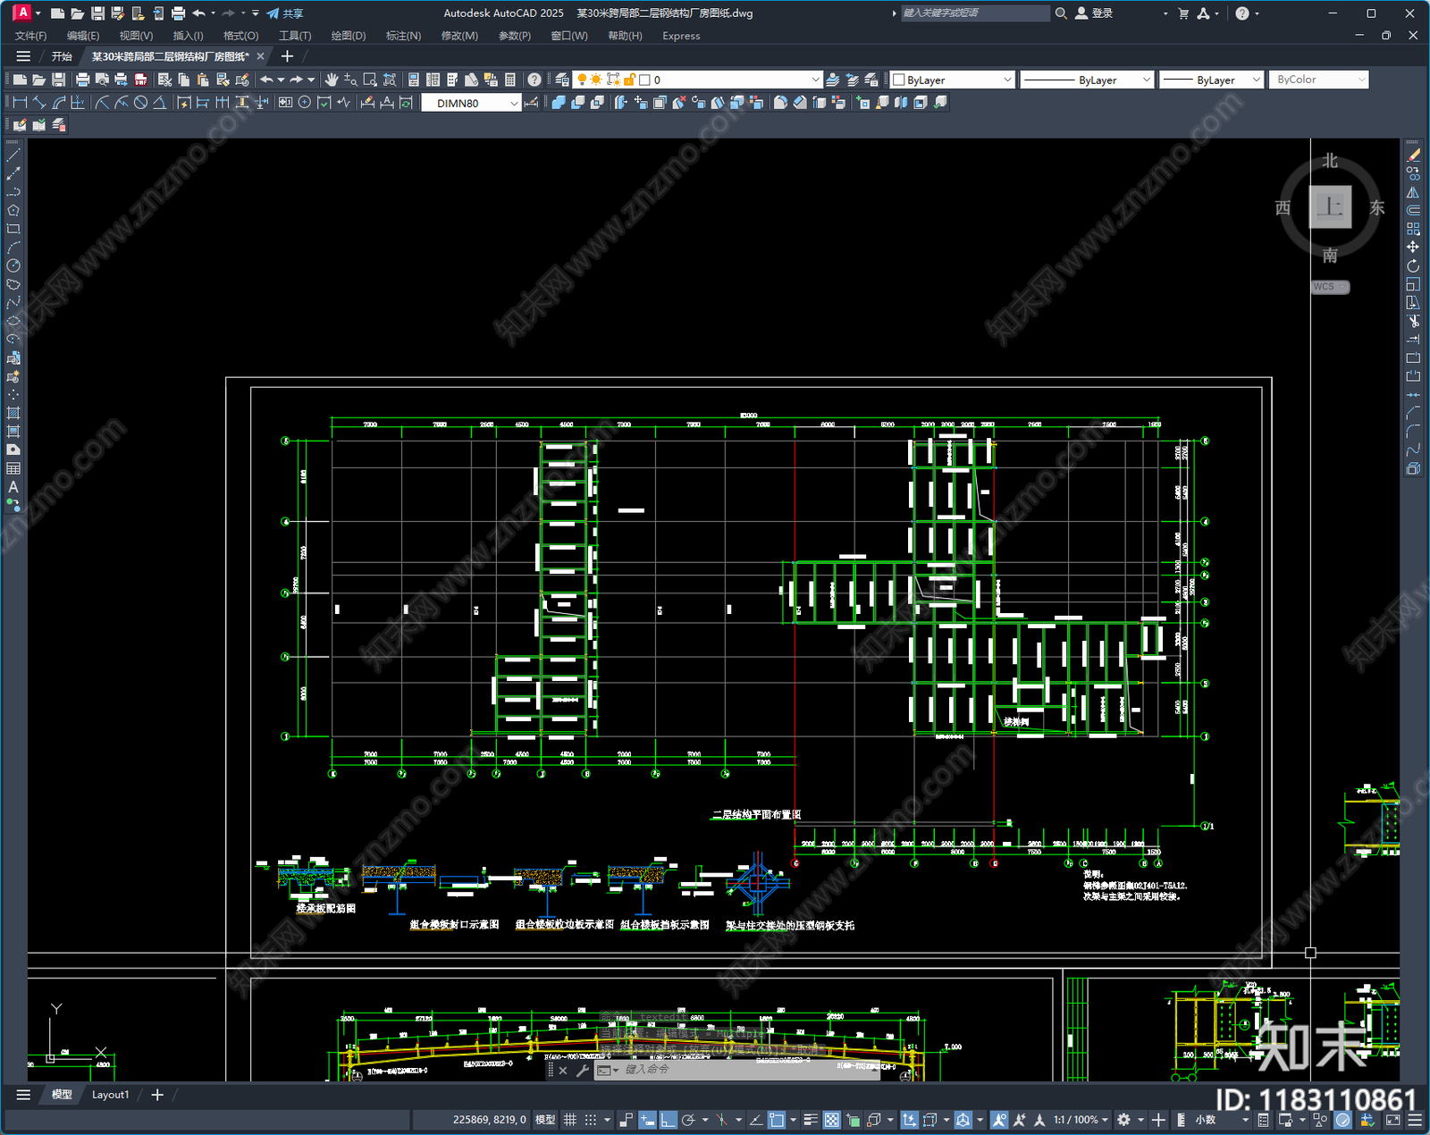Toggle grid display in status bar
Screen dimensions: 1430x1135
569,1120
